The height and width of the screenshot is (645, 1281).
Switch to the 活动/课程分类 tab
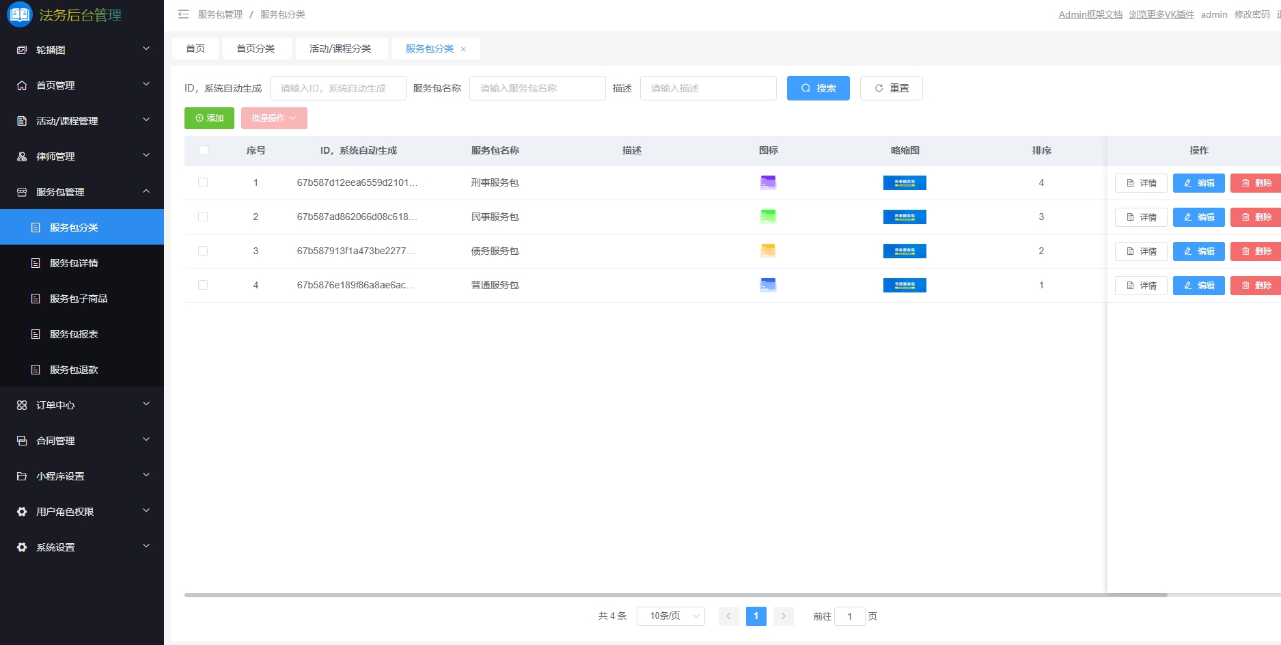click(340, 49)
